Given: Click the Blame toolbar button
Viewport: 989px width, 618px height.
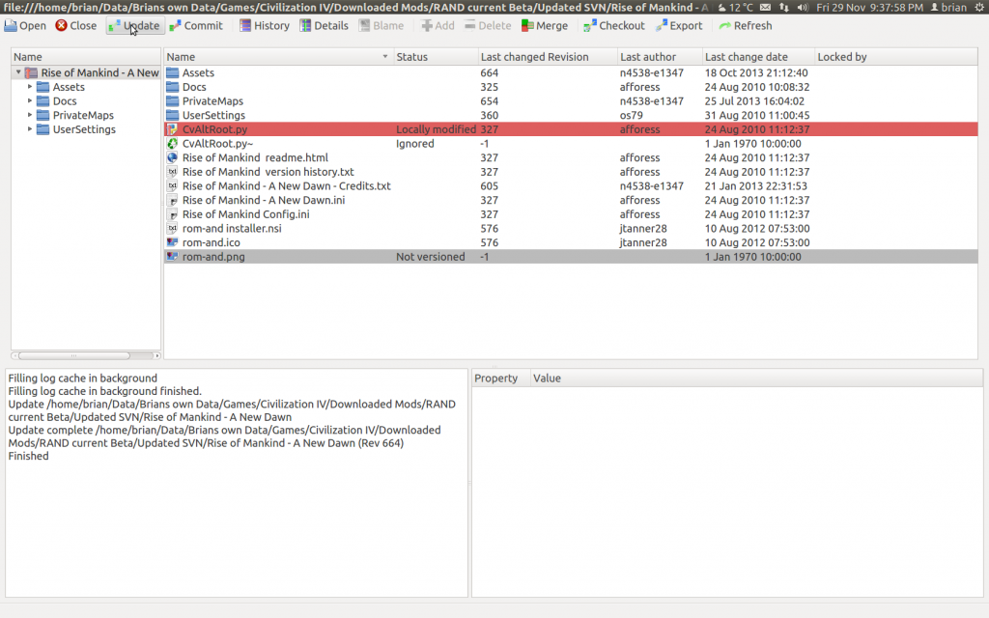Looking at the screenshot, I should (x=381, y=26).
